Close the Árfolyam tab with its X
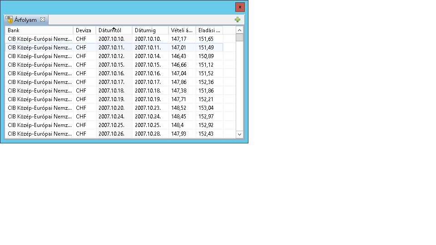 tap(43, 20)
